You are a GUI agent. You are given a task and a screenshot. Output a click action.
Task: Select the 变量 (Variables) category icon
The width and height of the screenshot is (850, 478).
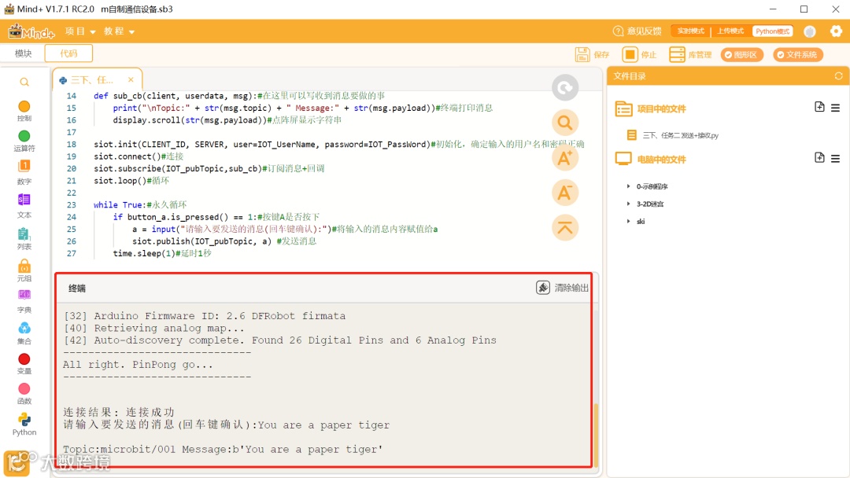click(x=24, y=359)
